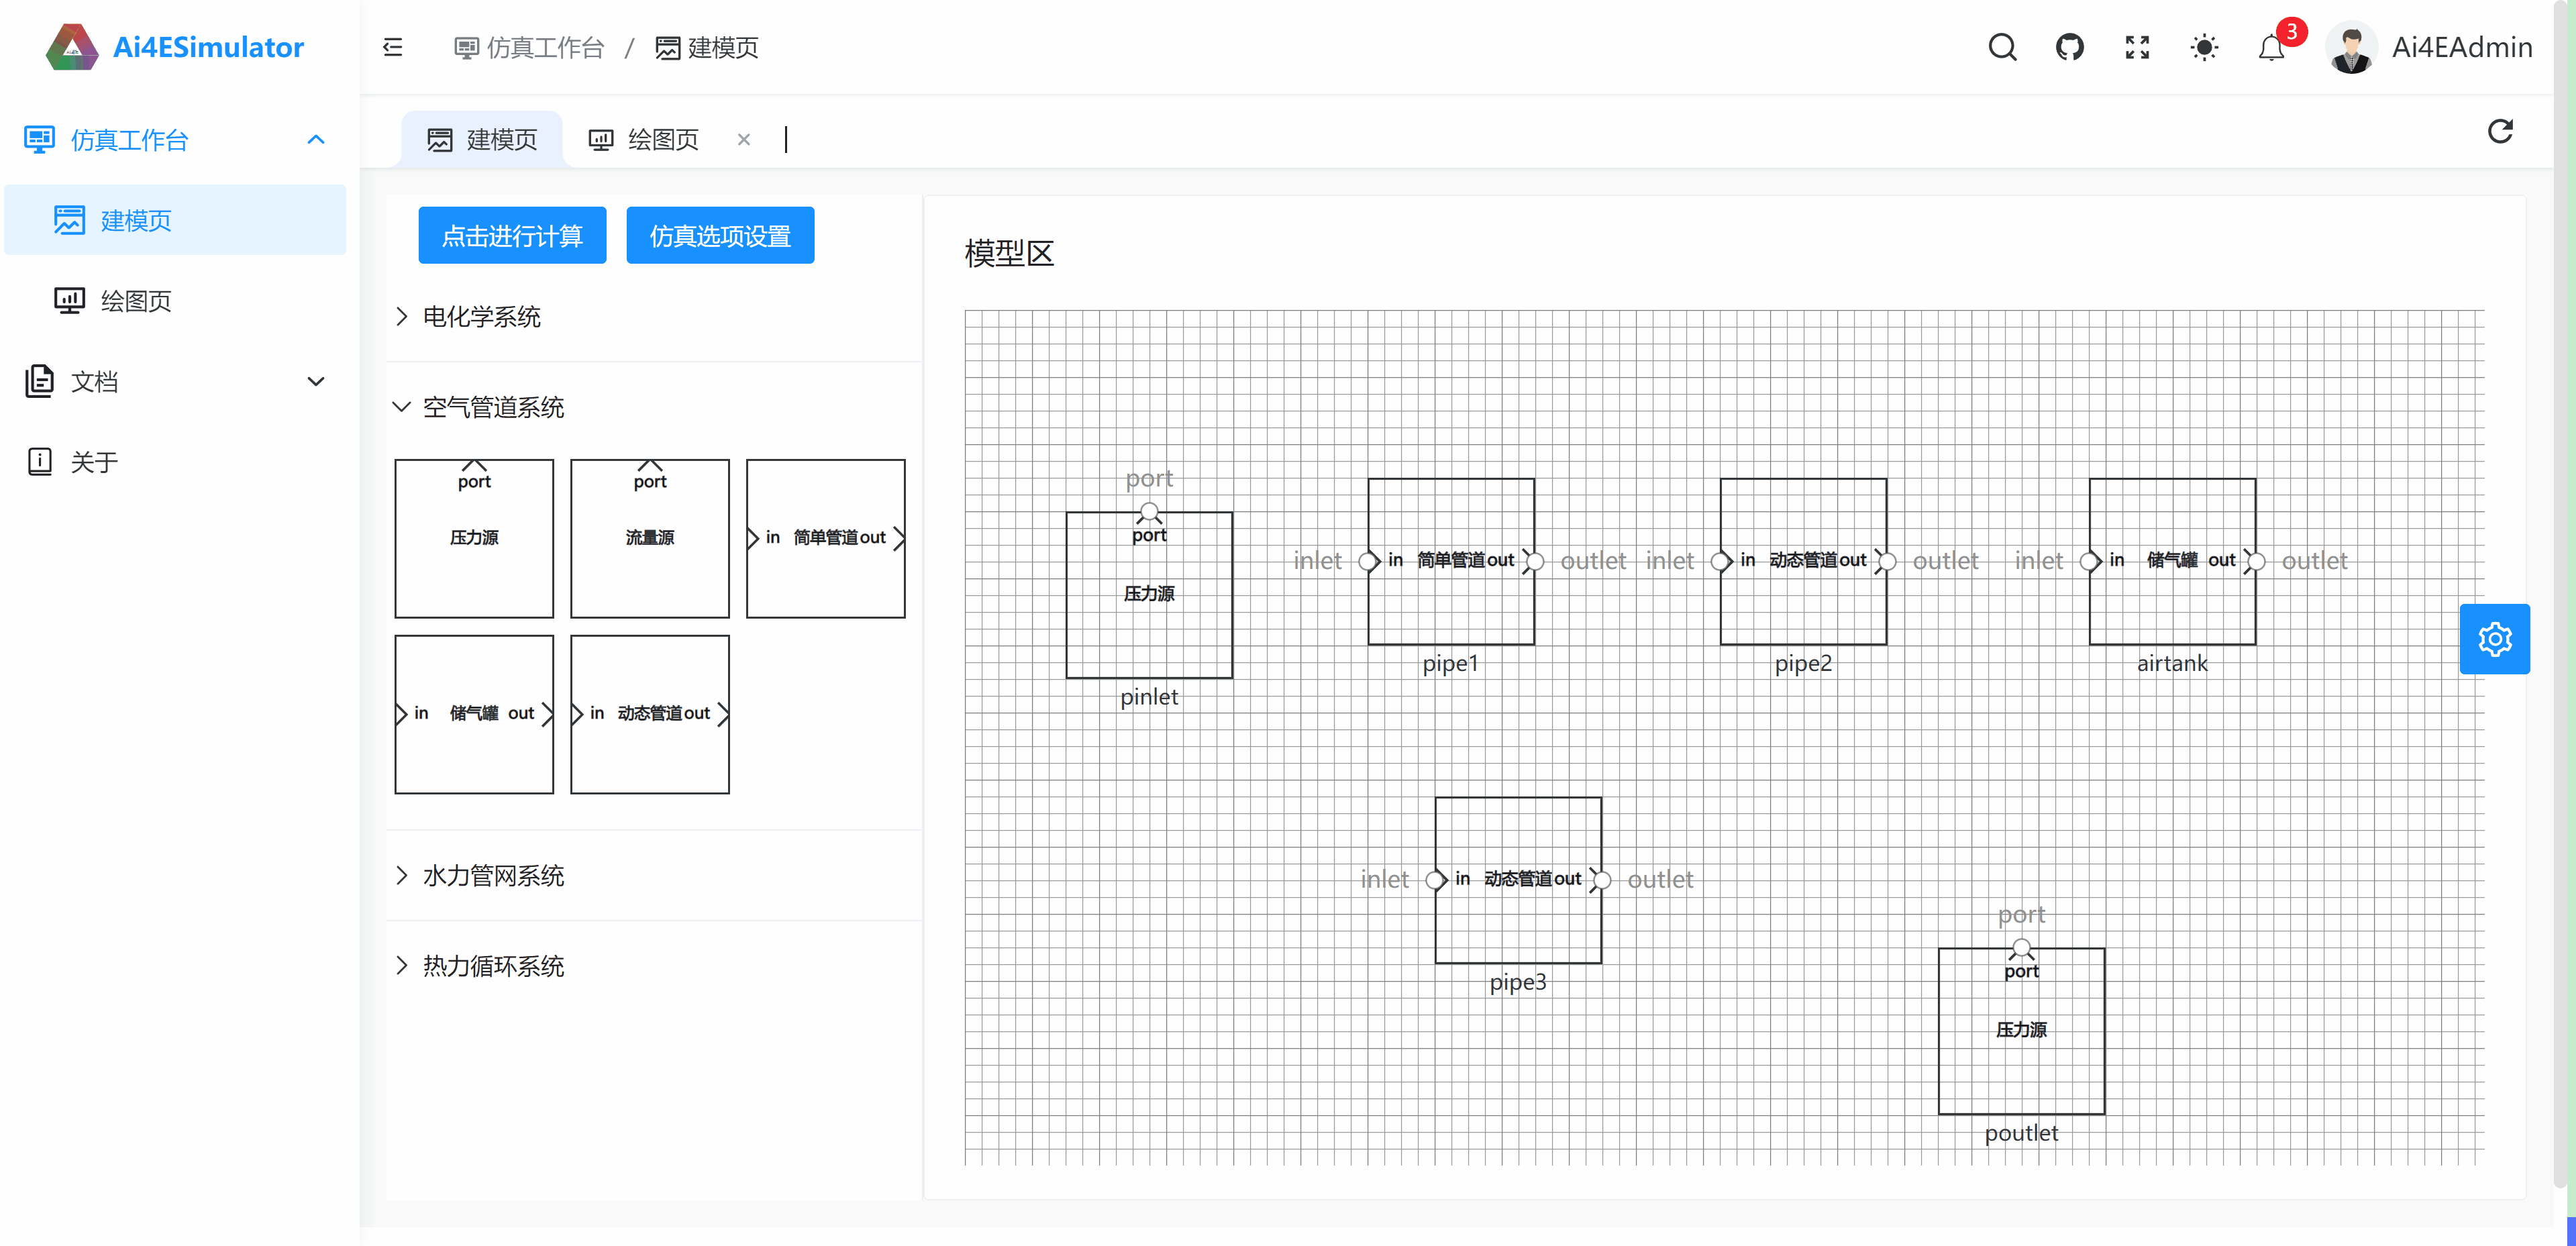
Task: Collapse the 空气管道系统 section
Action: [x=493, y=407]
